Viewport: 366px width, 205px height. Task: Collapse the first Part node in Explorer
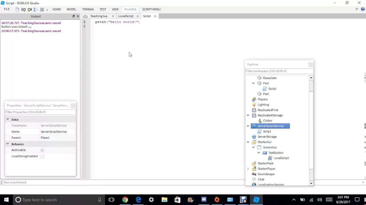[253, 83]
